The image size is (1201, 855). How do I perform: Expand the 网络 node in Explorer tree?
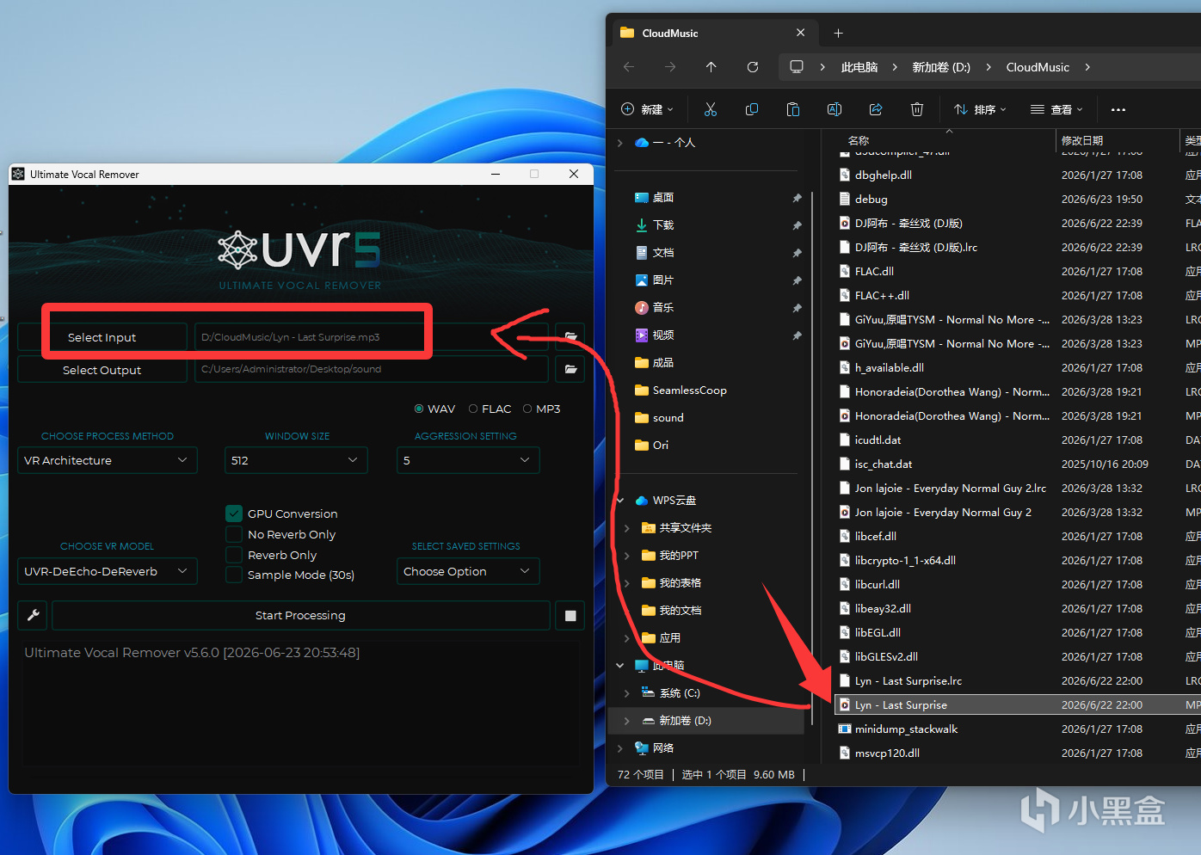point(620,747)
